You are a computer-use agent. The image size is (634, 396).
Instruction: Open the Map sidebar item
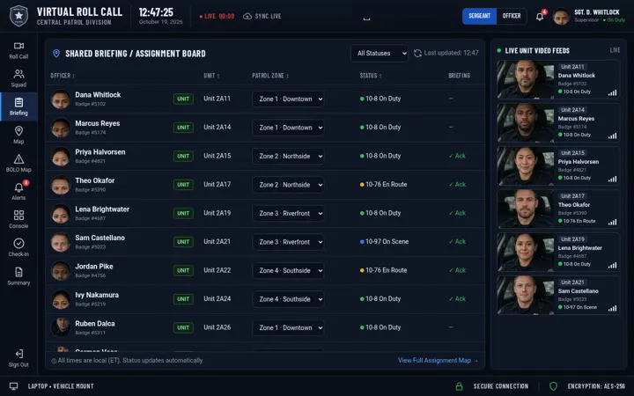click(18, 135)
